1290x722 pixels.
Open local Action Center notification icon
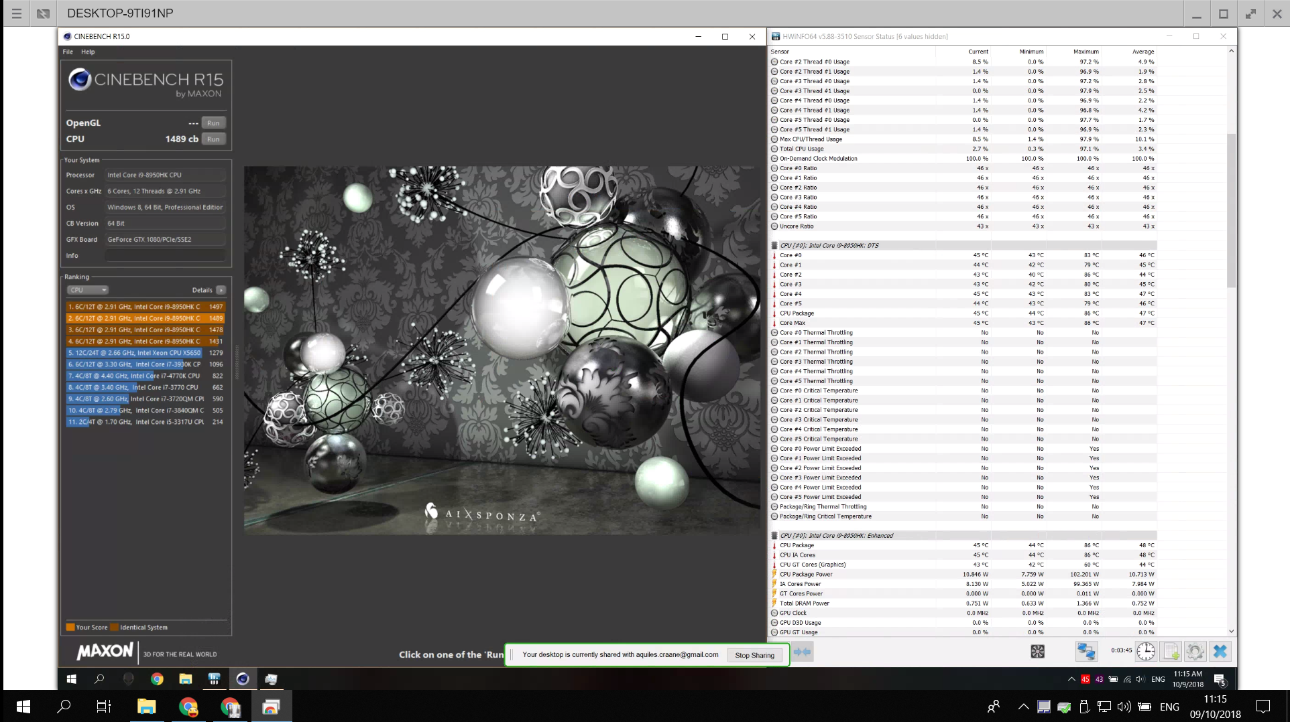pyautogui.click(x=1263, y=707)
